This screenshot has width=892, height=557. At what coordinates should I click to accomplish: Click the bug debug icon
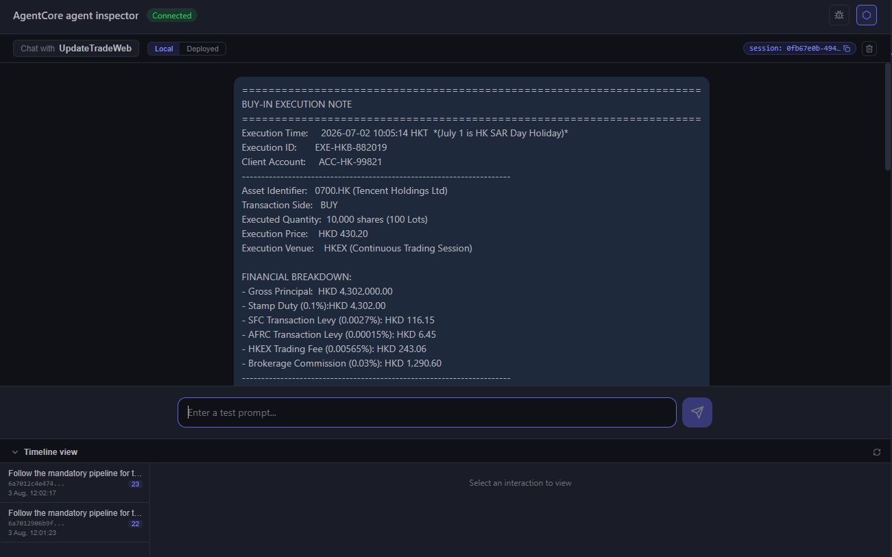[x=839, y=15]
